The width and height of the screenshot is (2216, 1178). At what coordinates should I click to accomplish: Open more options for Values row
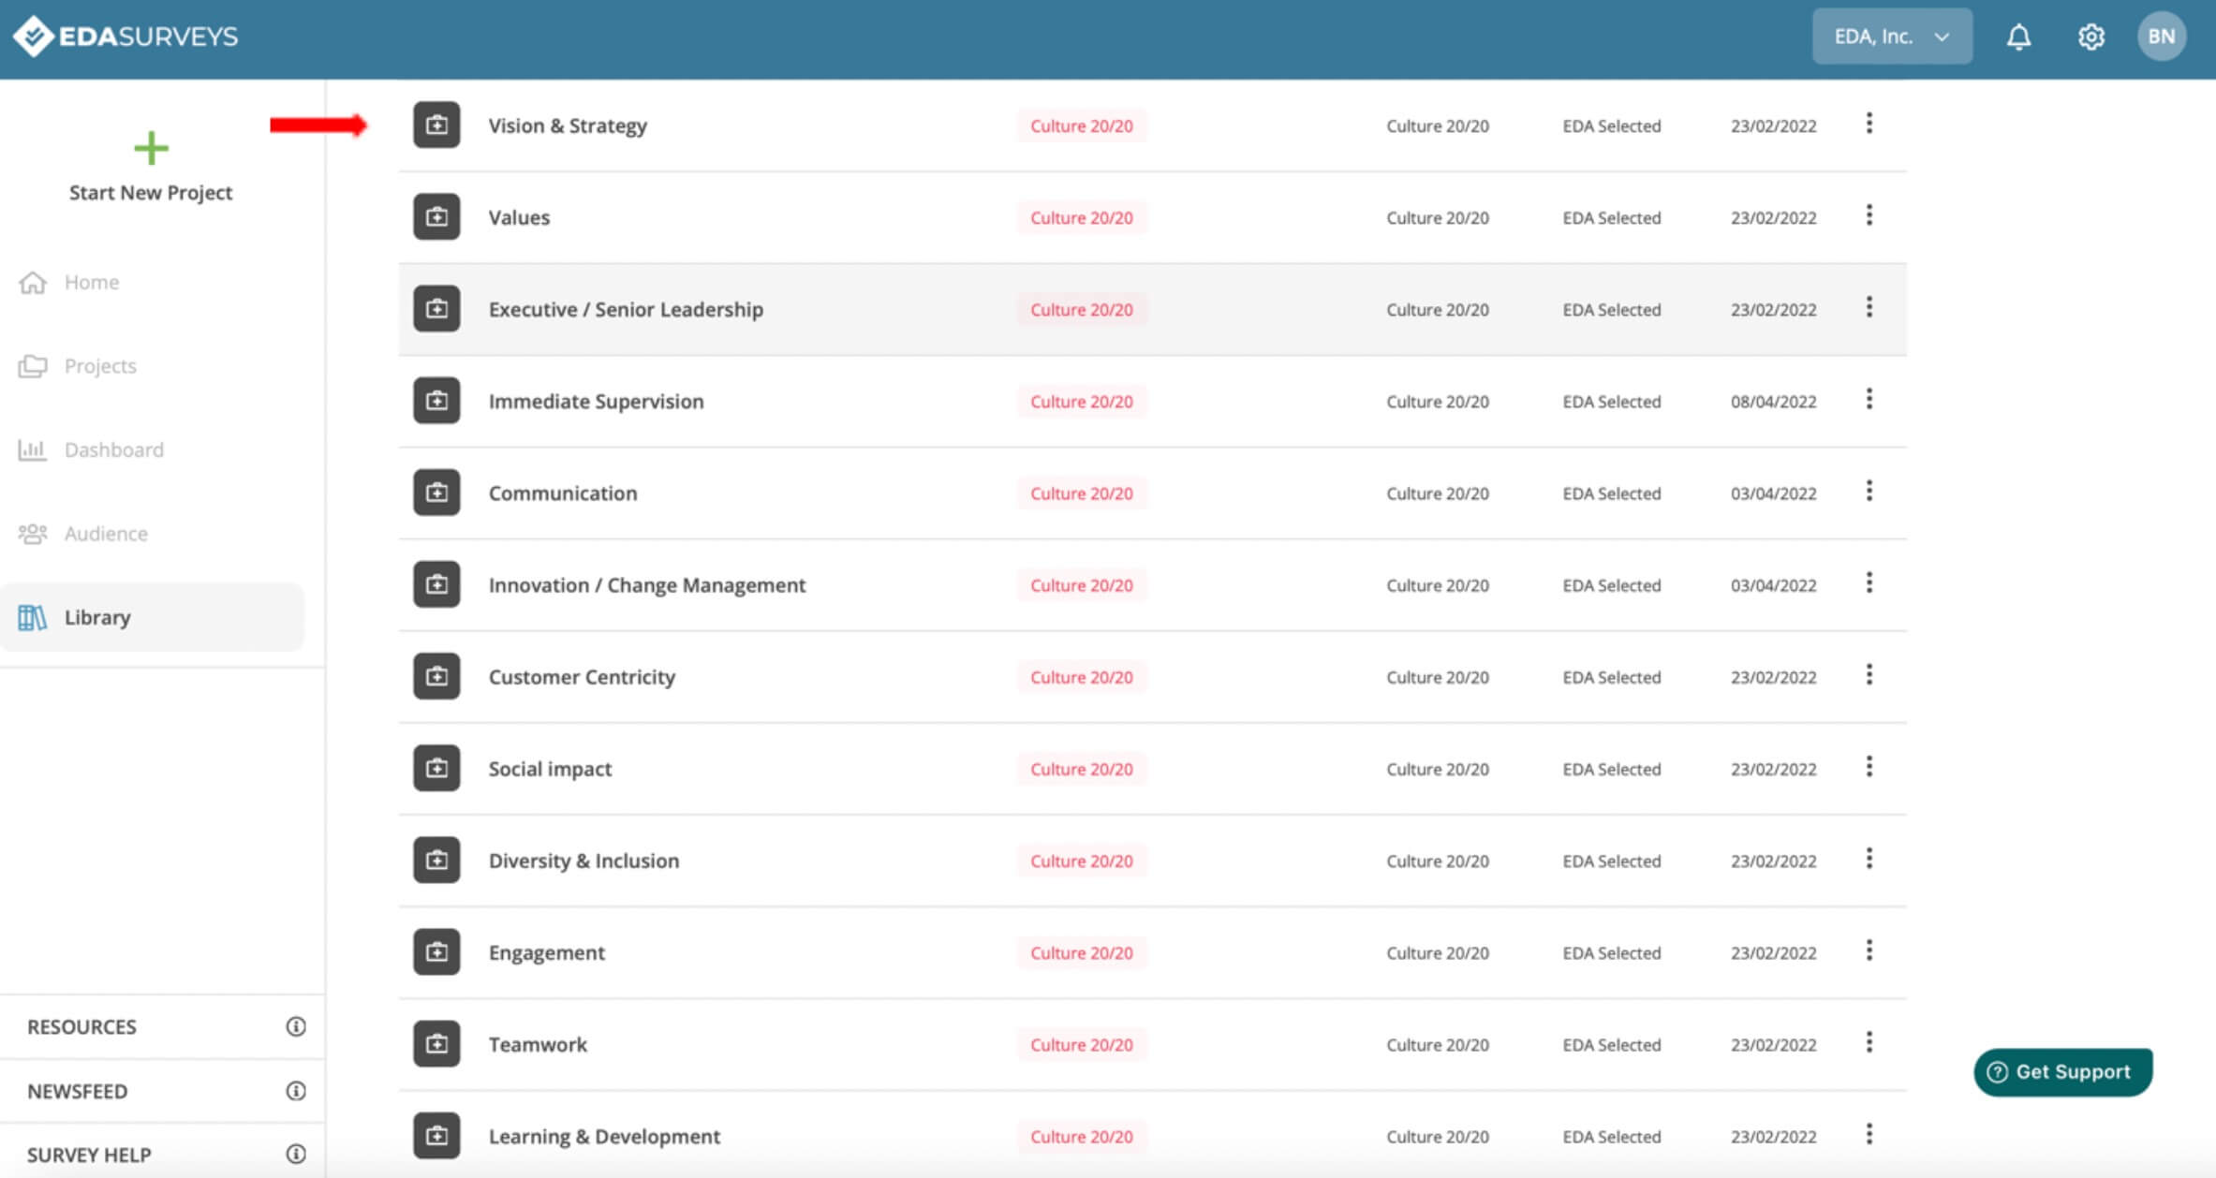coord(1869,215)
